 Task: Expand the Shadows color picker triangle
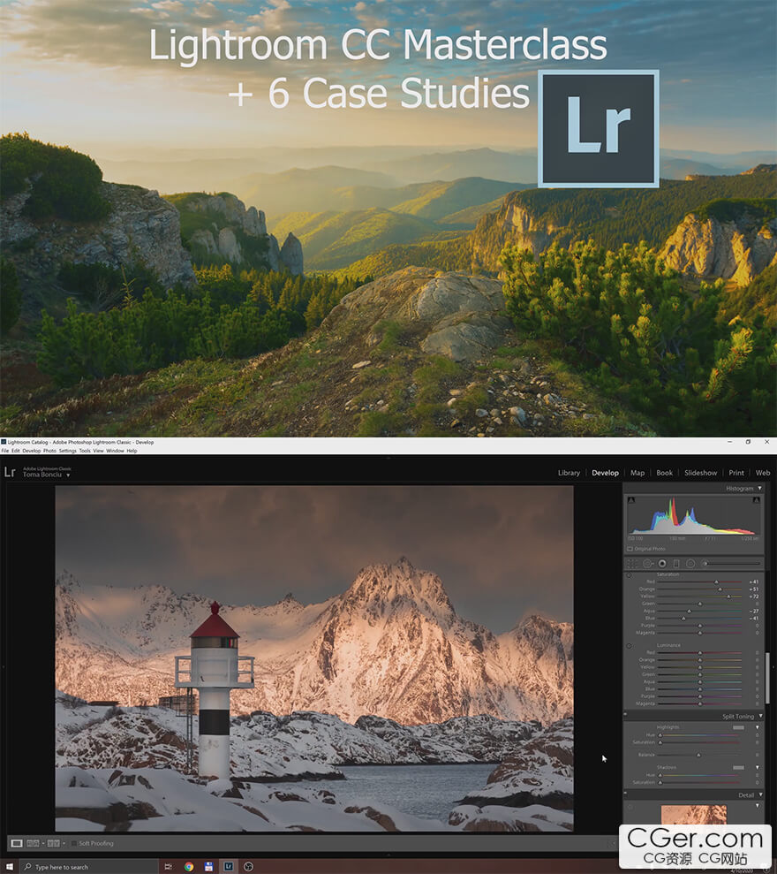coord(757,768)
